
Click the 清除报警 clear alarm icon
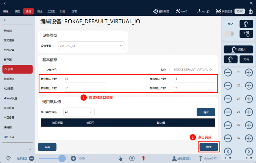tap(155, 11)
